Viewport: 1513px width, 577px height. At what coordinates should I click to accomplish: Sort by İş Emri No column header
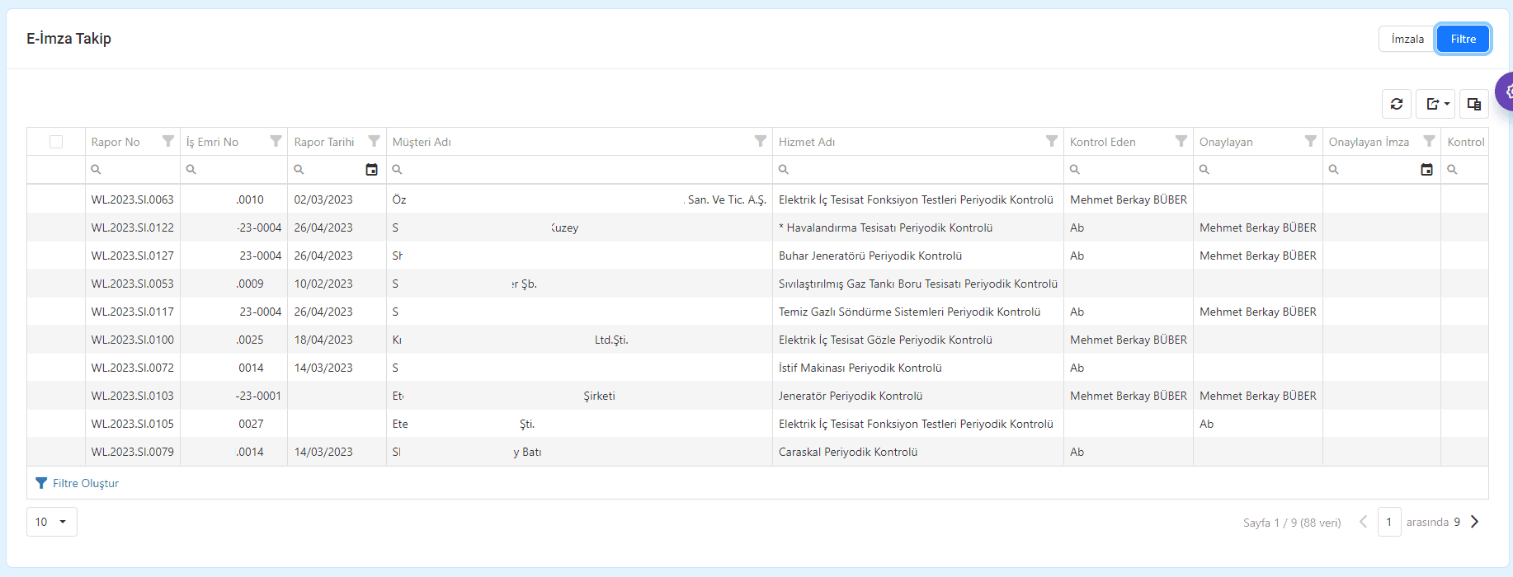212,142
